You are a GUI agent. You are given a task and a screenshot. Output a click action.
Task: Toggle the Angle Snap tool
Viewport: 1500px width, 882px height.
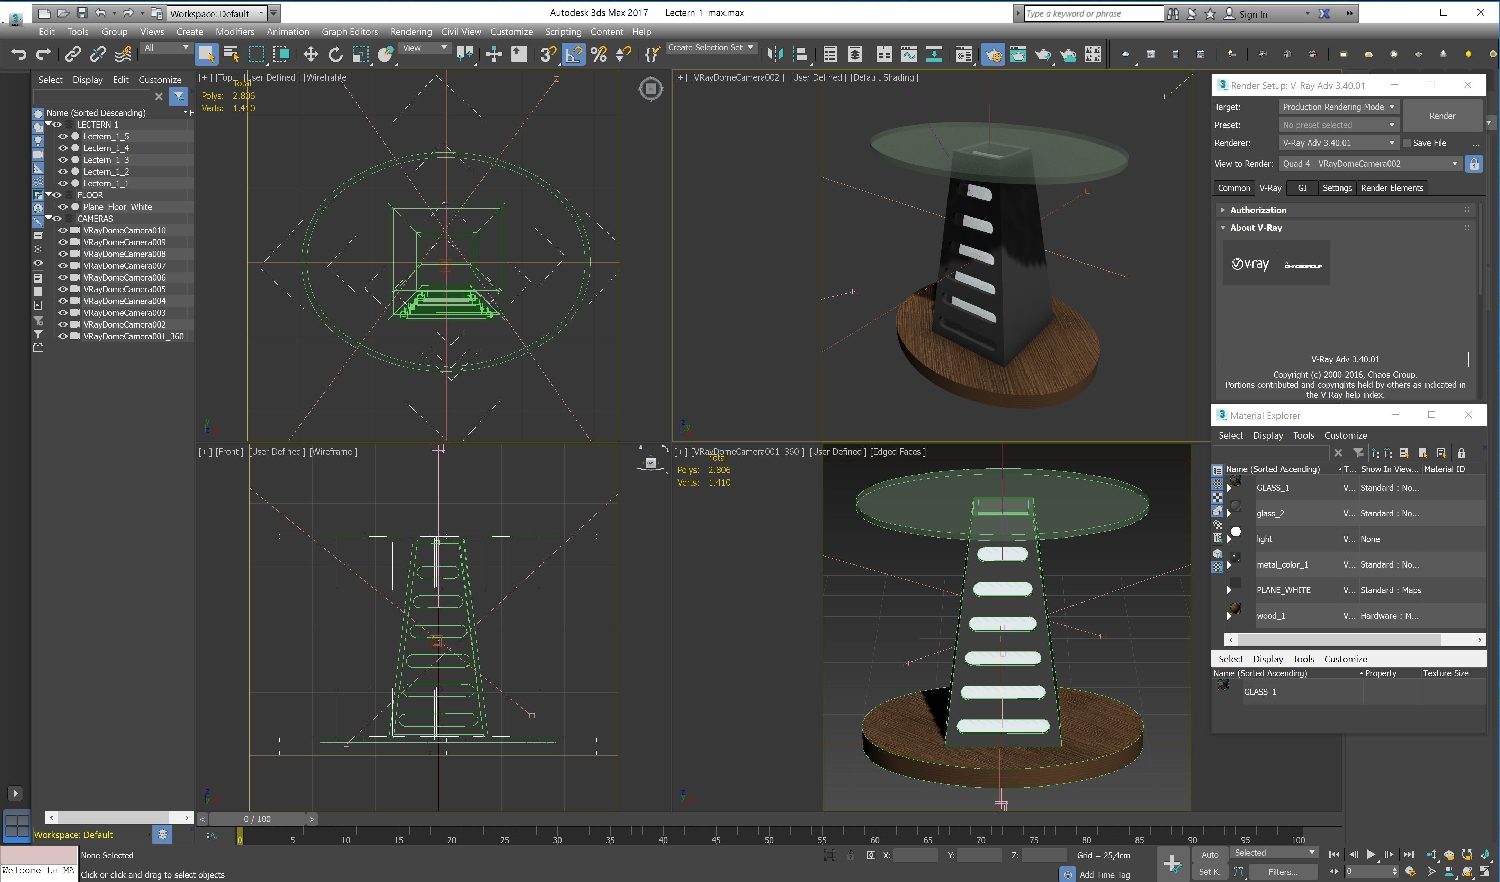coord(573,55)
